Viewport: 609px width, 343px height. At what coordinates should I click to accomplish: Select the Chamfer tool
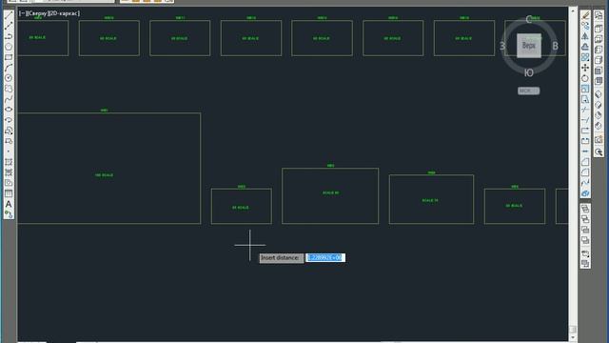coord(585,162)
